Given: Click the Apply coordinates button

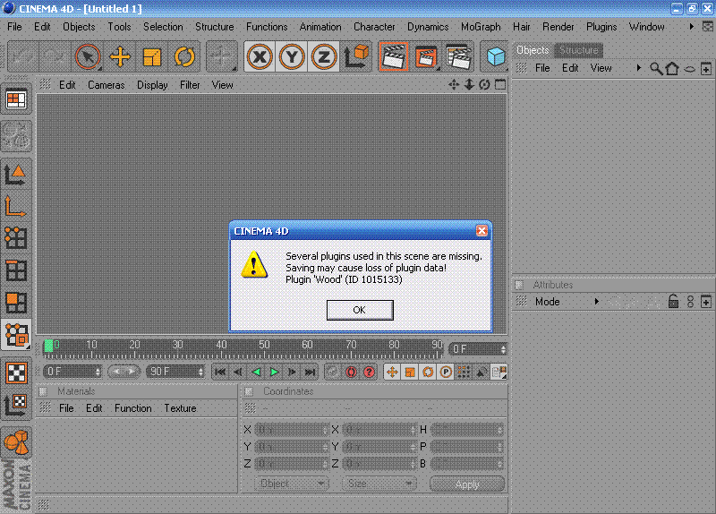Looking at the screenshot, I should (467, 484).
